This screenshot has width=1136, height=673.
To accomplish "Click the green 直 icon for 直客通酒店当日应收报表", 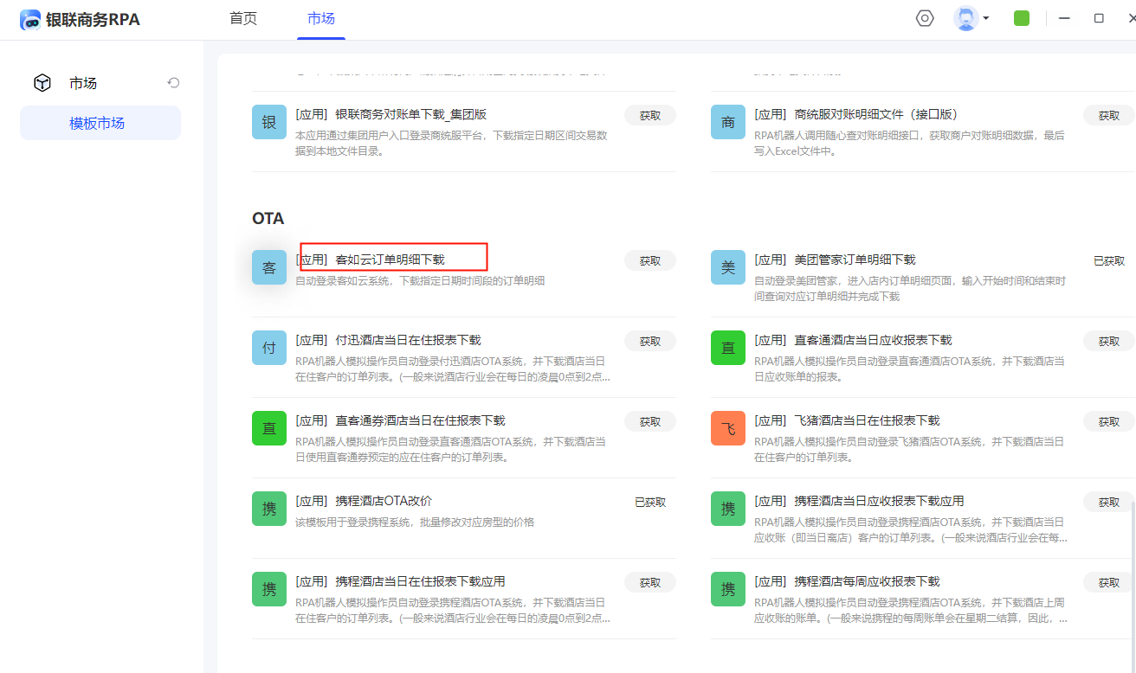I will click(727, 349).
